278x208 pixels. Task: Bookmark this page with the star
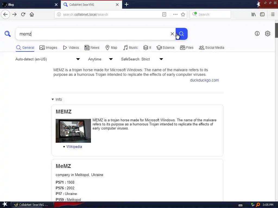183,14
